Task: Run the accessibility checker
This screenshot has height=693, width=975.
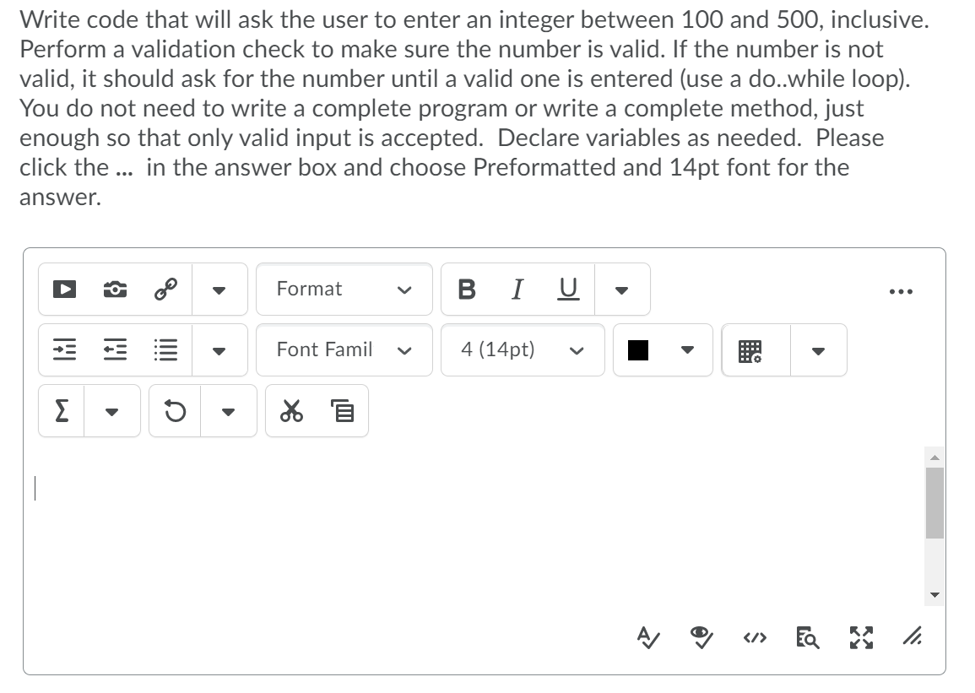Action: [648, 639]
